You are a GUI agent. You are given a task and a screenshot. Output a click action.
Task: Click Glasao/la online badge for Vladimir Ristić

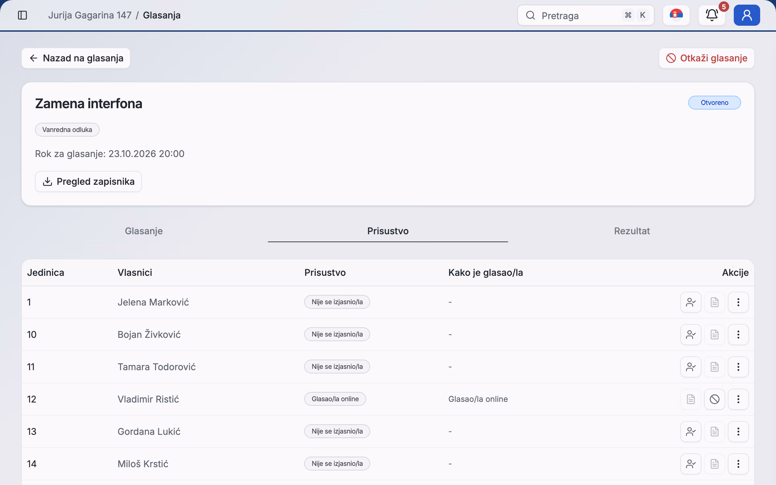(x=335, y=399)
